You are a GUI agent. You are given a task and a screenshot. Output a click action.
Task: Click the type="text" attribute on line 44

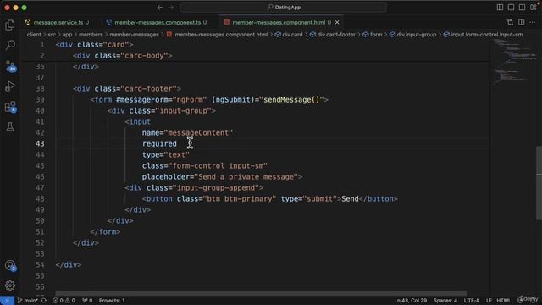(x=166, y=155)
